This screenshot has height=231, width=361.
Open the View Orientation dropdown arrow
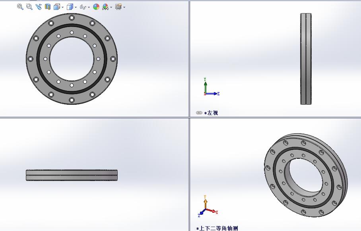(63, 8)
